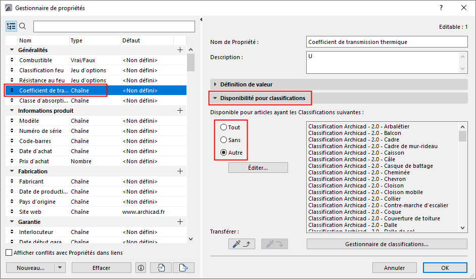The image size is (476, 279).
Task: Collapse the Informations produit group
Action: [12, 111]
